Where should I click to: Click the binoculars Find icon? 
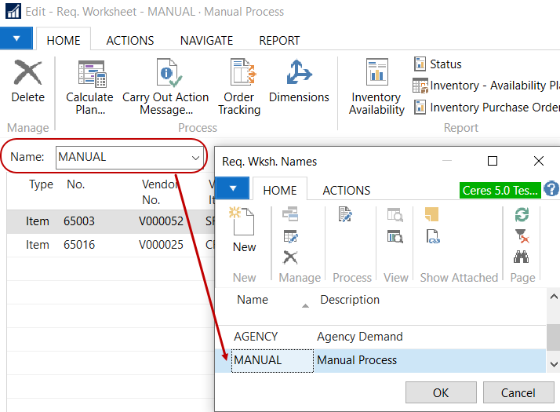[522, 257]
